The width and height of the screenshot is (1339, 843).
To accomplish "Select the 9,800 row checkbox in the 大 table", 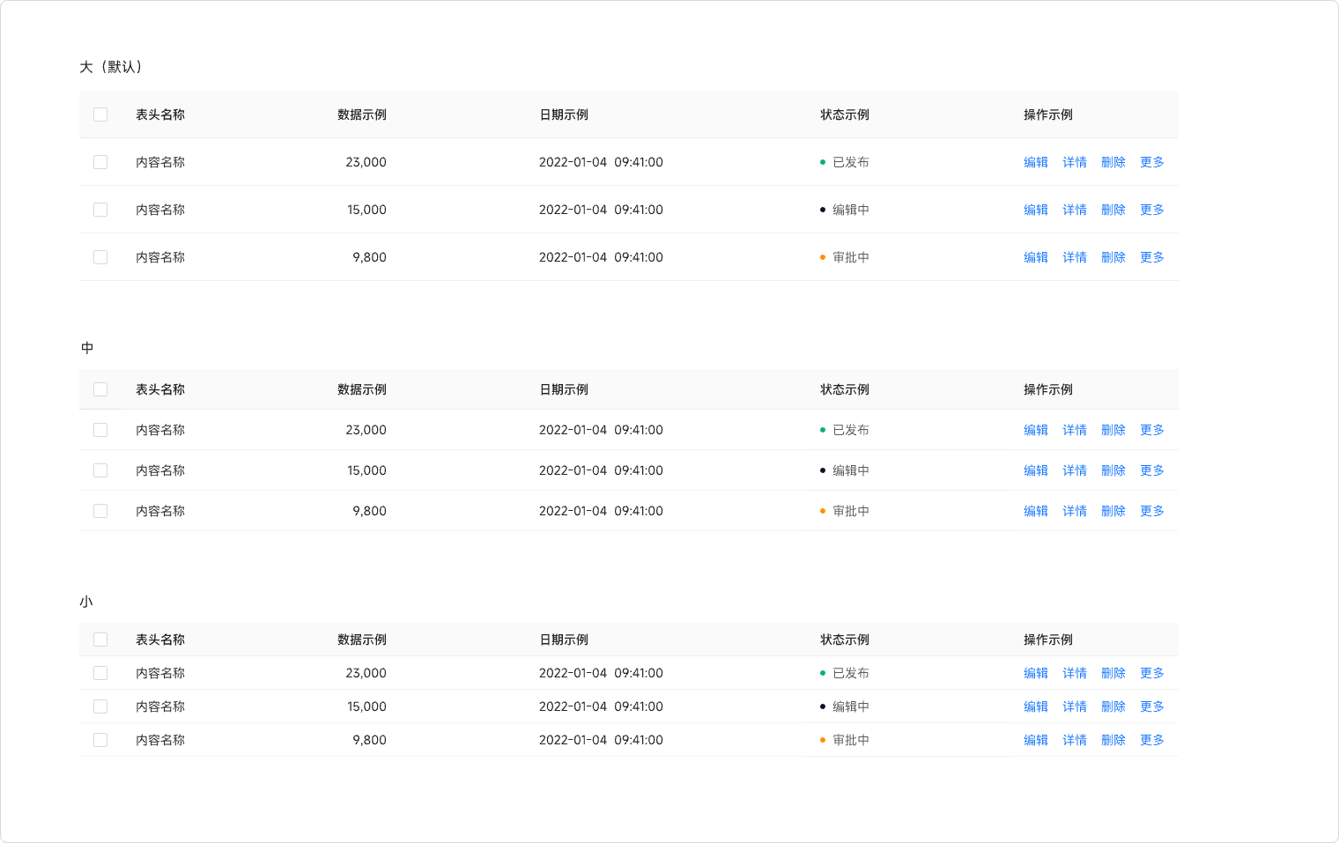I will pyautogui.click(x=100, y=257).
